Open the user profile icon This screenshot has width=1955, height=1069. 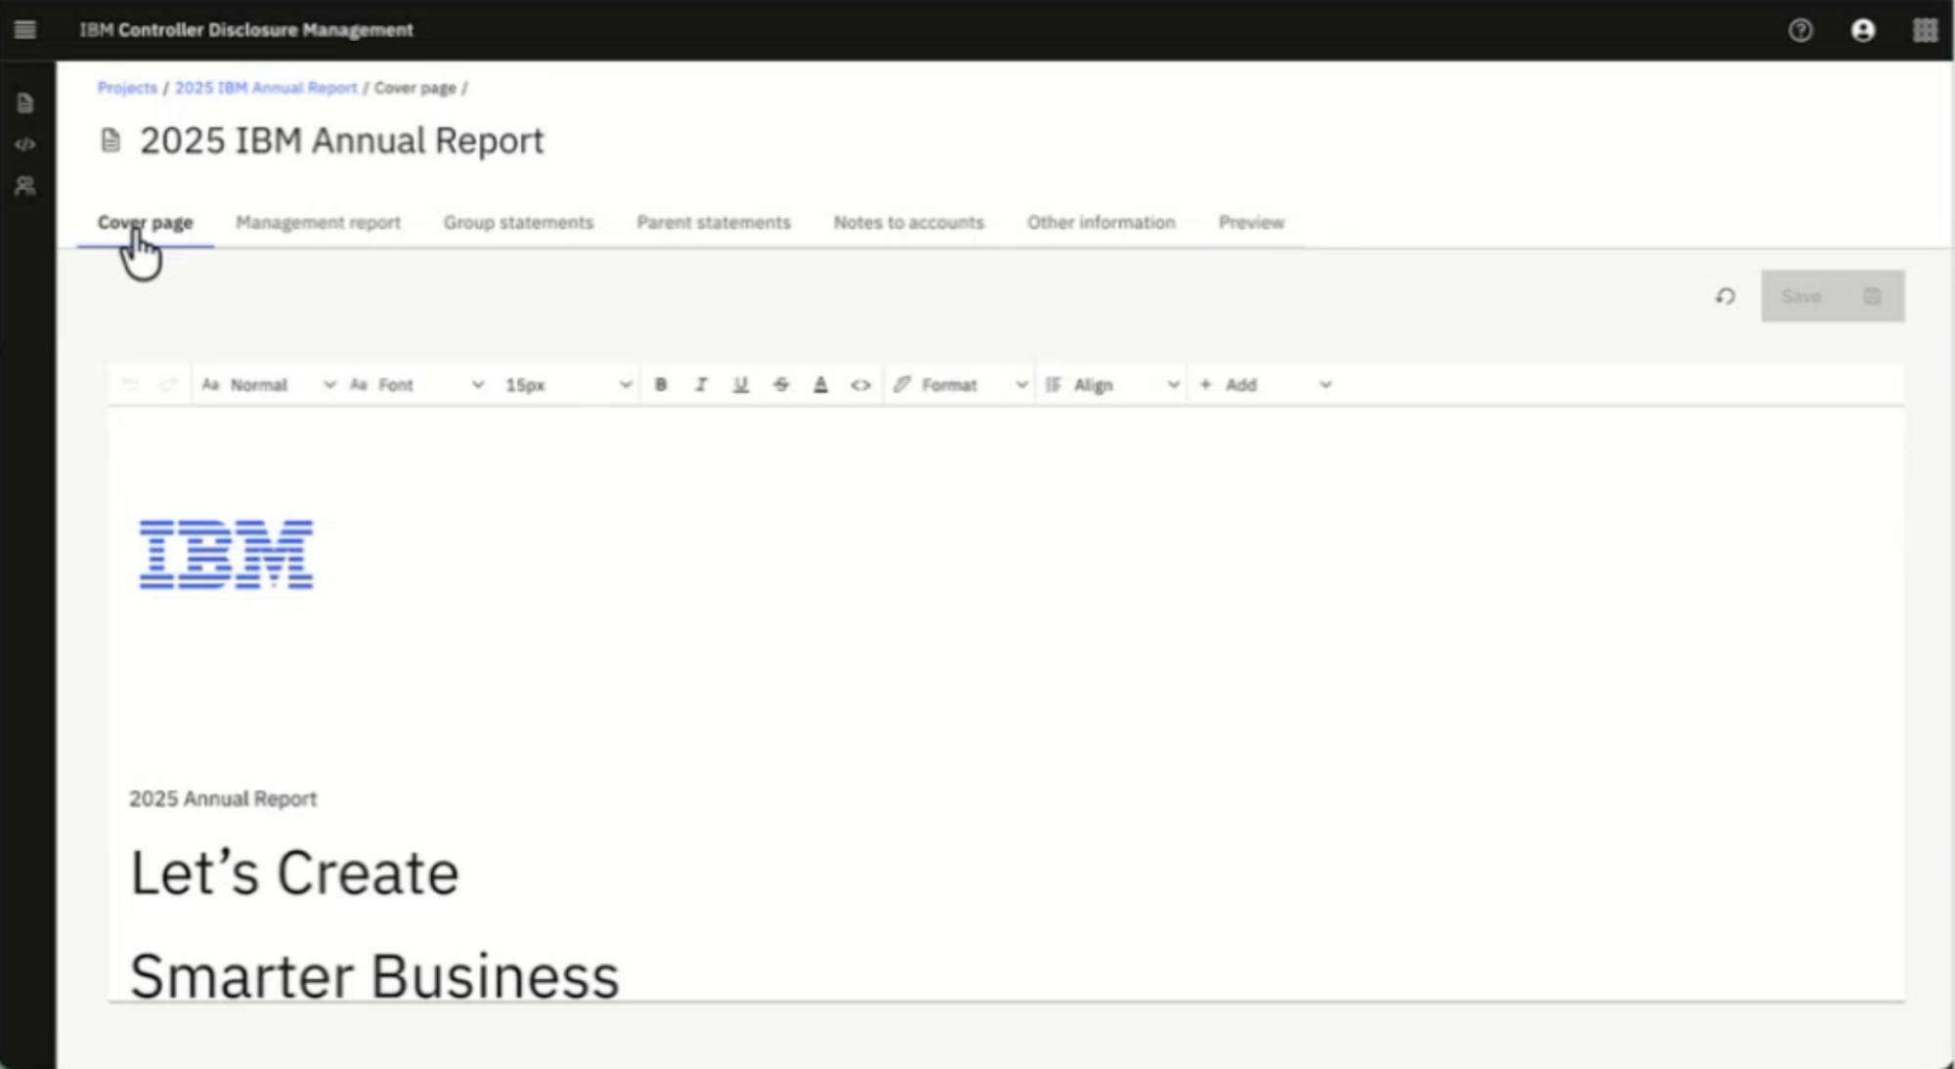[x=1863, y=30]
